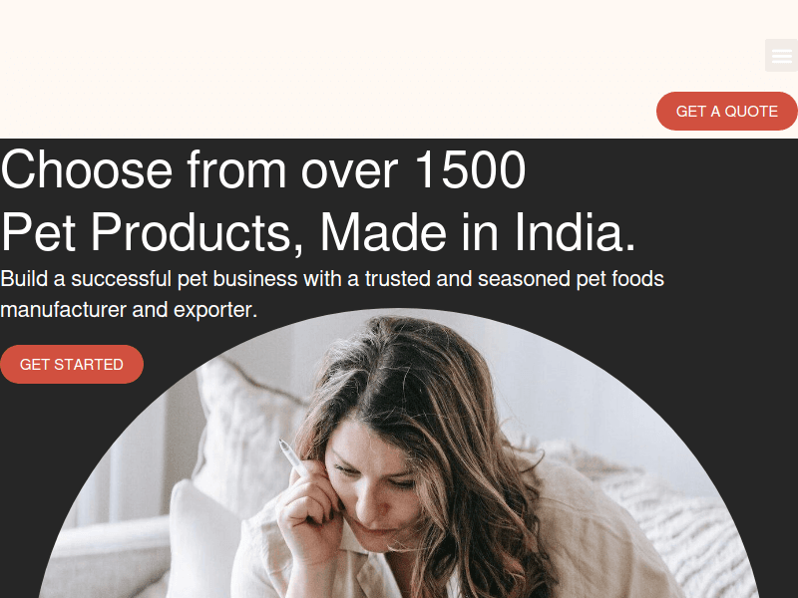Click the 'manufacturer and exporter.' text line

129,310
